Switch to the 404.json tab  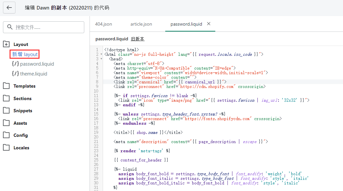click(x=103, y=24)
